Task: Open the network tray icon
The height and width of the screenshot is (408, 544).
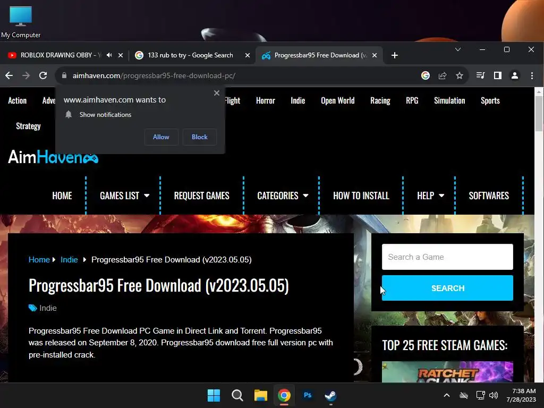Action: (x=480, y=395)
